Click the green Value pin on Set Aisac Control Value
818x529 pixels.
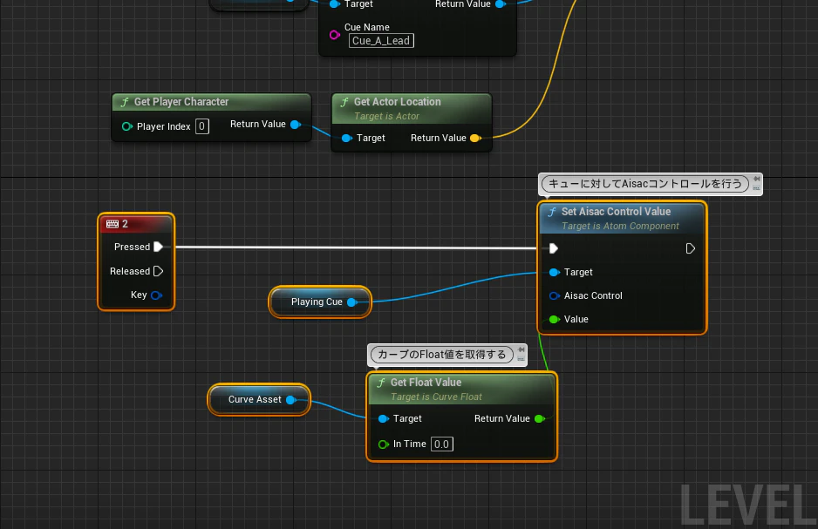(x=555, y=320)
